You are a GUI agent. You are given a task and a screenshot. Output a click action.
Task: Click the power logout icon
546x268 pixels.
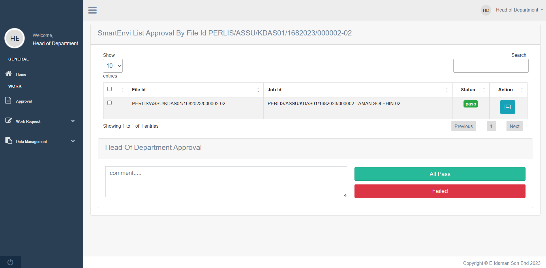click(x=10, y=262)
